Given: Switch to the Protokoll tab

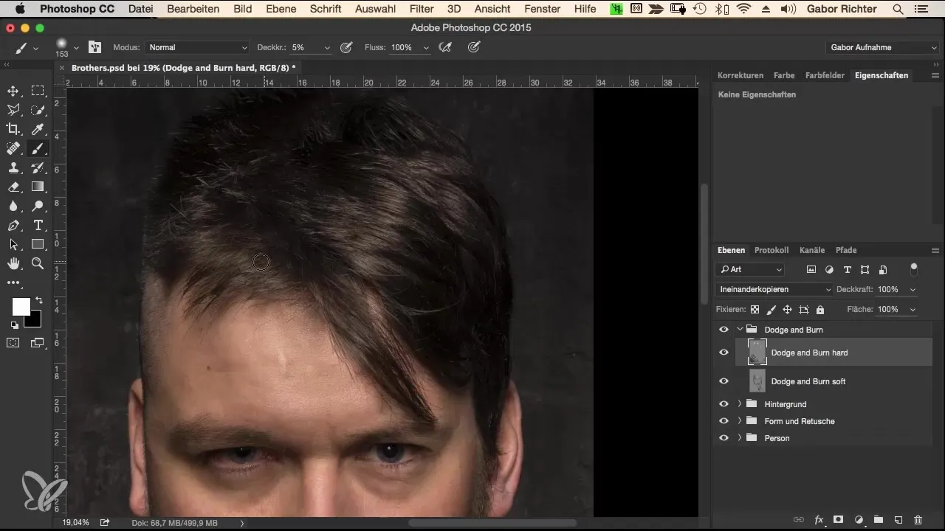Looking at the screenshot, I should click(772, 250).
